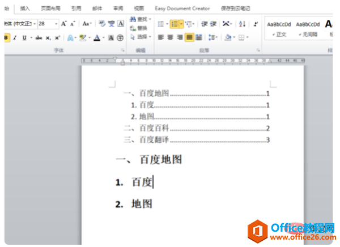Toggle superscript formatting

coord(57,38)
